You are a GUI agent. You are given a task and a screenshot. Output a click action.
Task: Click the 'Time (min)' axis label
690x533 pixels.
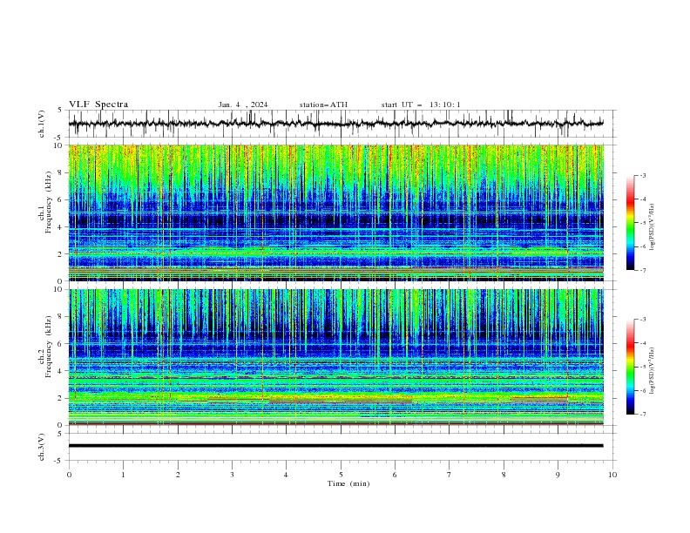tap(348, 483)
